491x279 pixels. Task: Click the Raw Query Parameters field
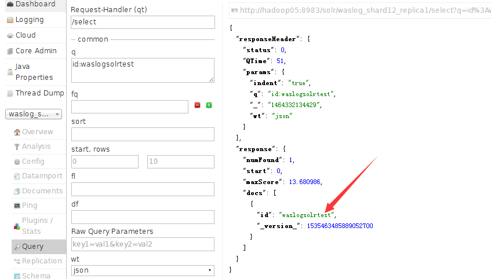tap(143, 244)
